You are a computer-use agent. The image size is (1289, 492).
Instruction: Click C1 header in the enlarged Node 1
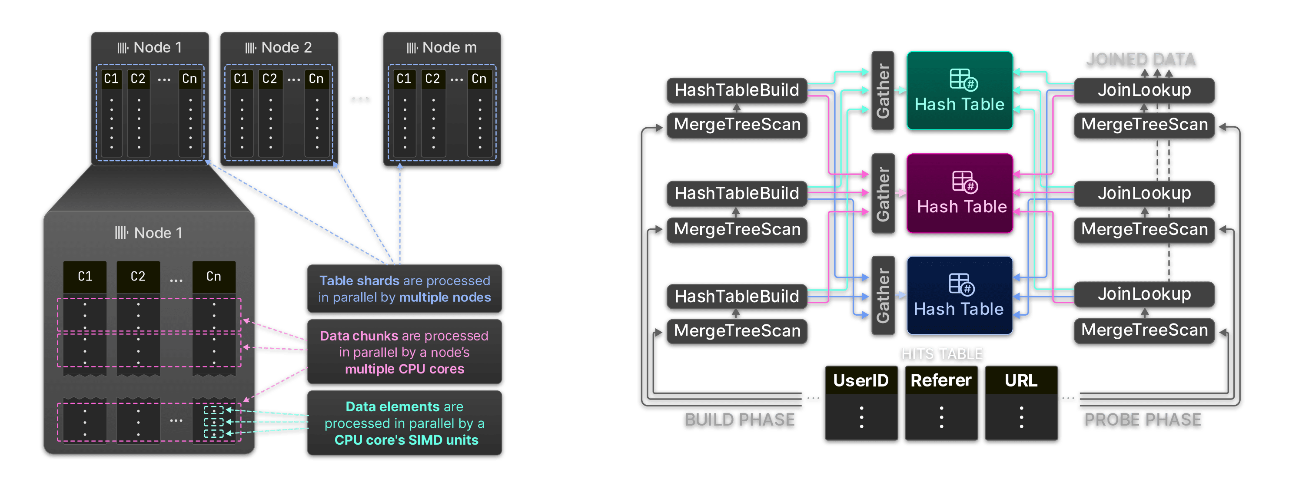tap(85, 277)
